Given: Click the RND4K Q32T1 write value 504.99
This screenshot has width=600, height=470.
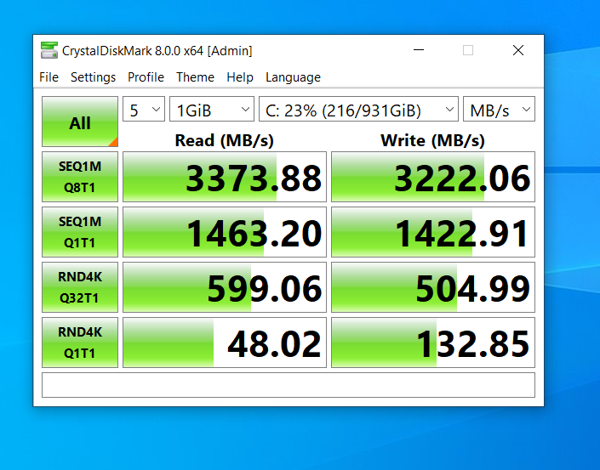Looking at the screenshot, I should pos(433,287).
